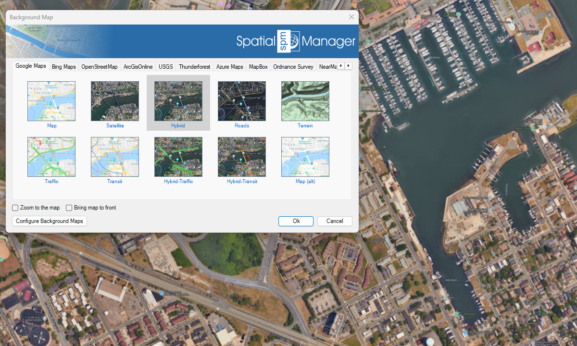This screenshot has width=577, height=346.
Task: Choose the Map (alt) thumbnail
Action: coord(305,157)
